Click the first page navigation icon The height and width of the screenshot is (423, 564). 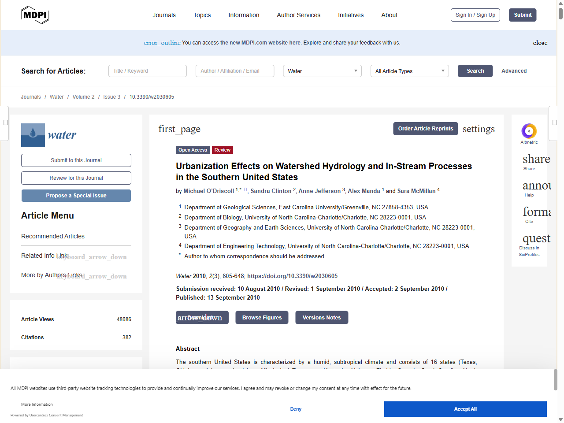(x=179, y=129)
